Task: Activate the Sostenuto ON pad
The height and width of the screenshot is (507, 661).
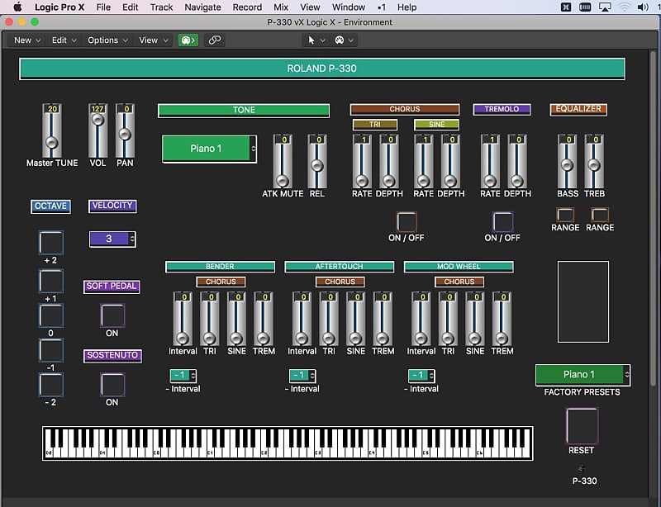Action: pyautogui.click(x=112, y=384)
